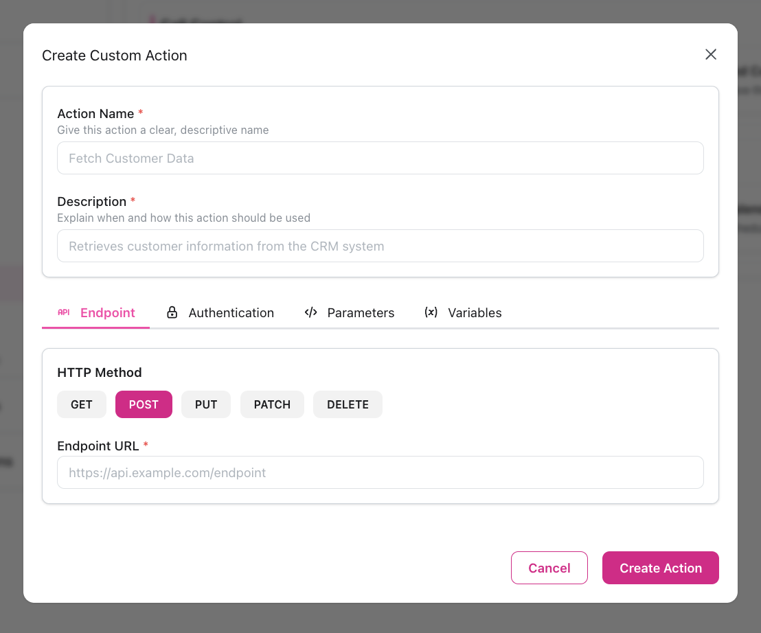Select the DELETE HTTP method

point(348,404)
